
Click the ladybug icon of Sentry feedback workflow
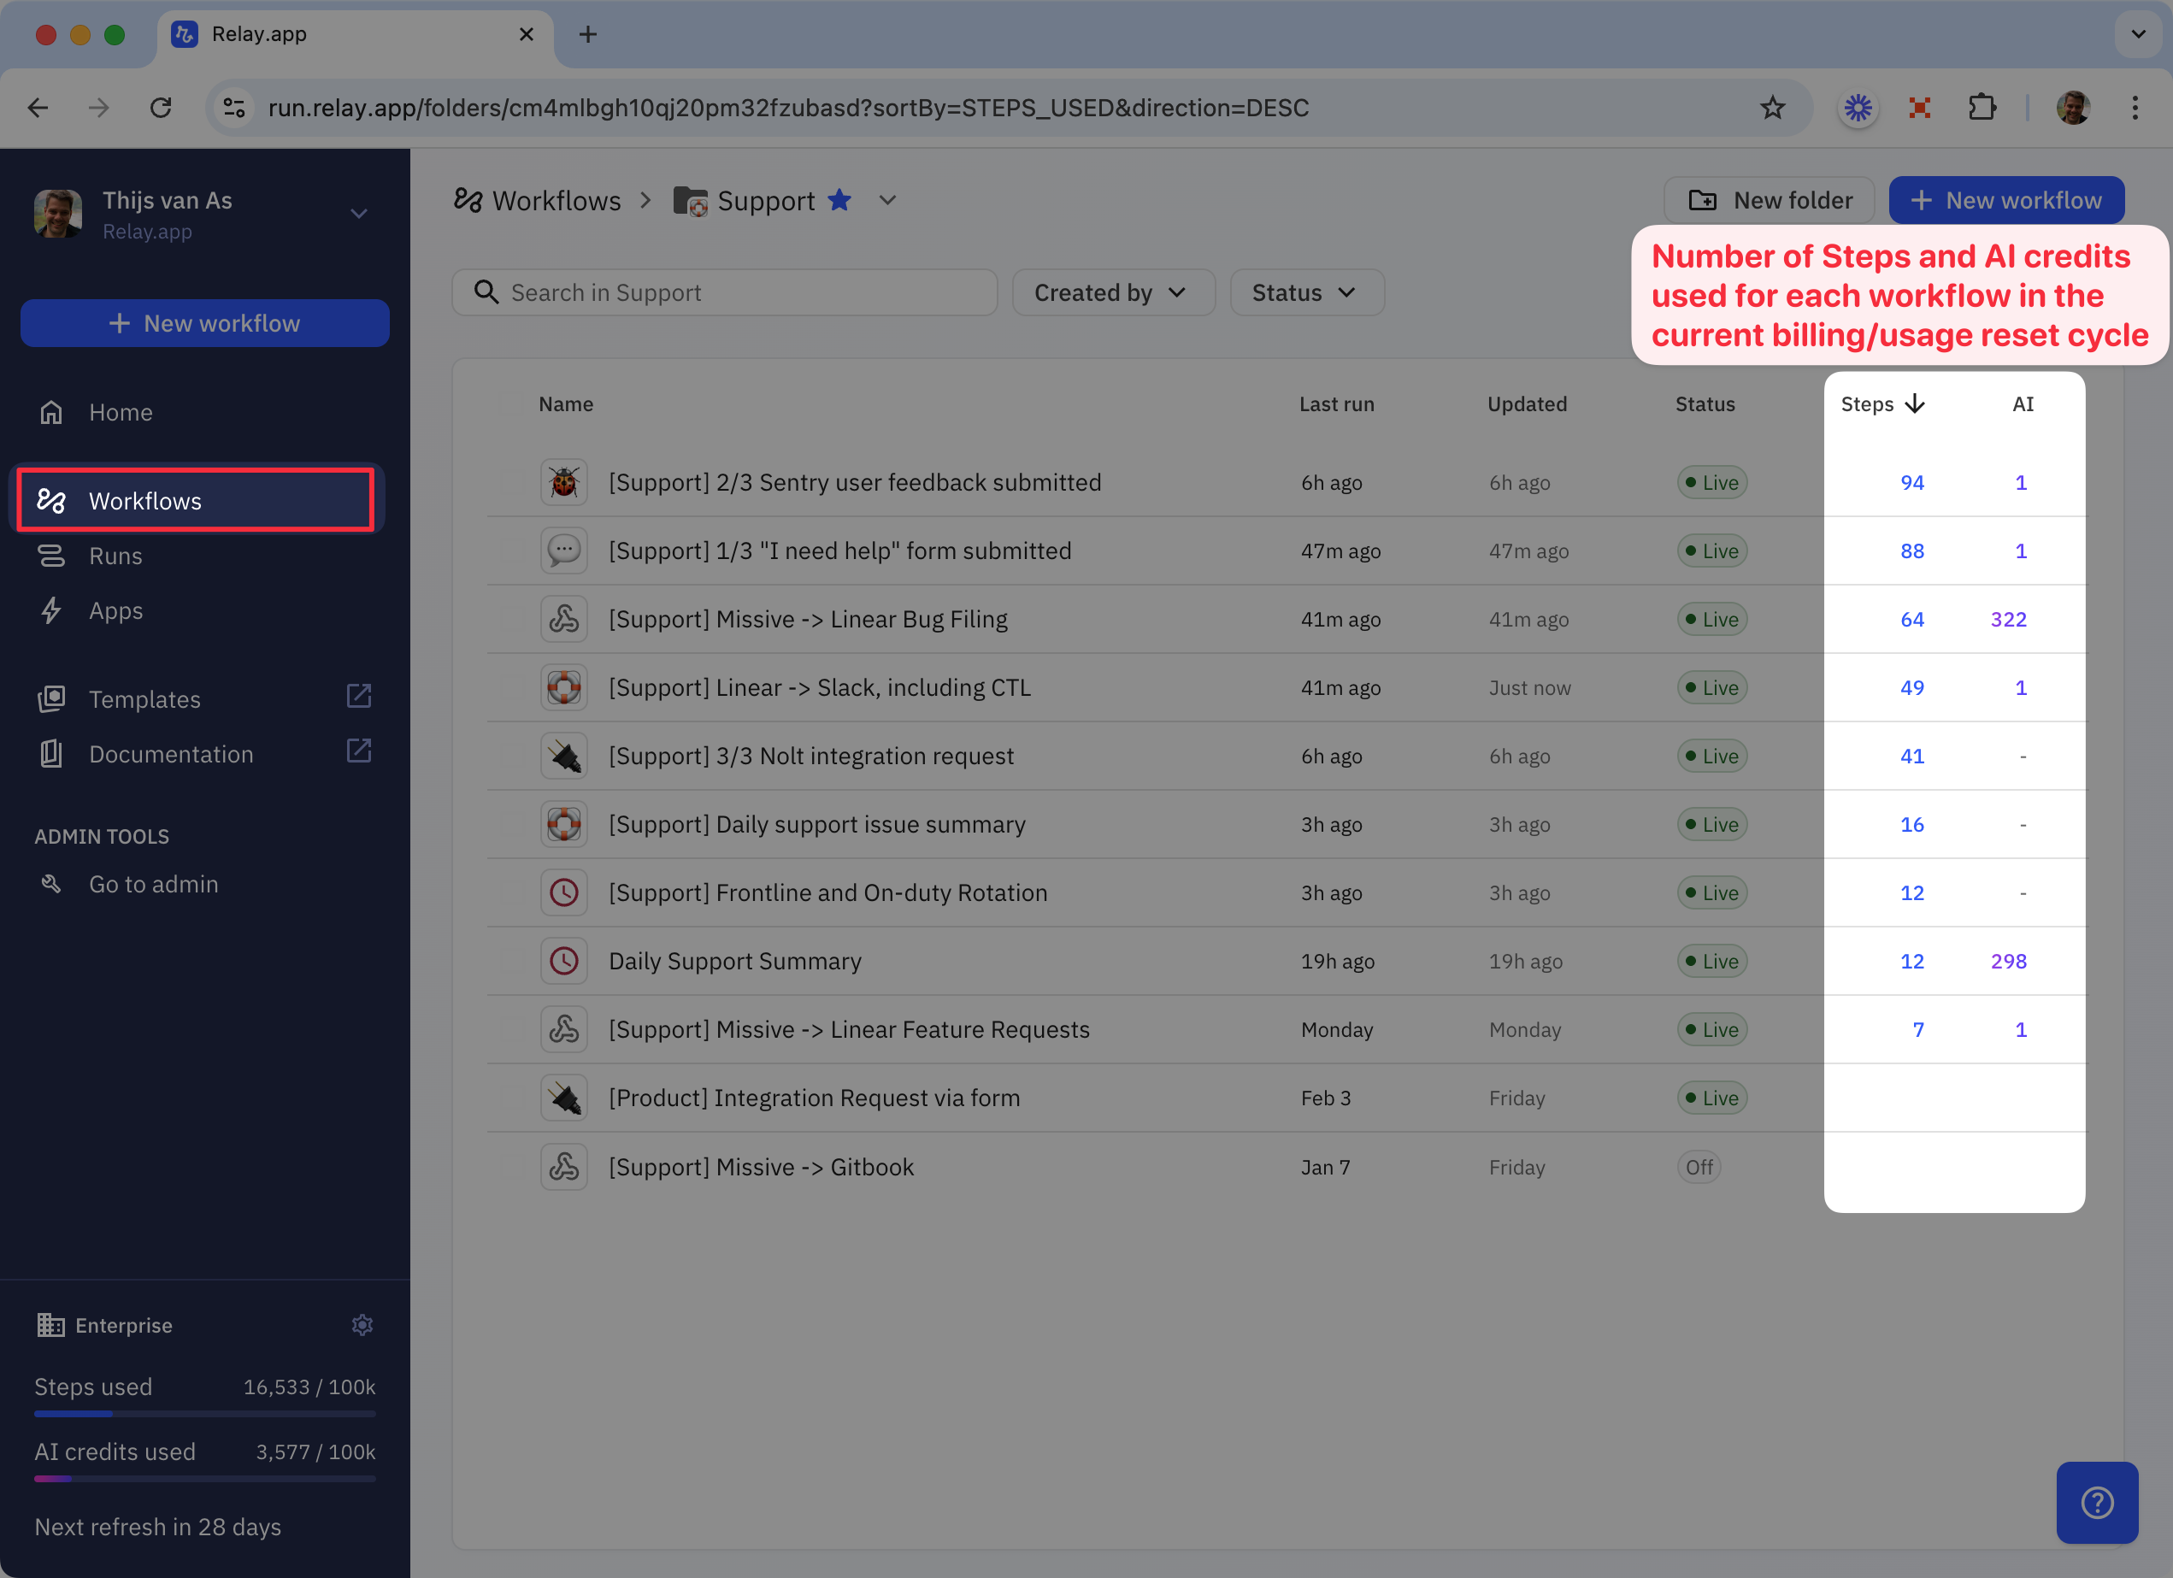(x=563, y=482)
